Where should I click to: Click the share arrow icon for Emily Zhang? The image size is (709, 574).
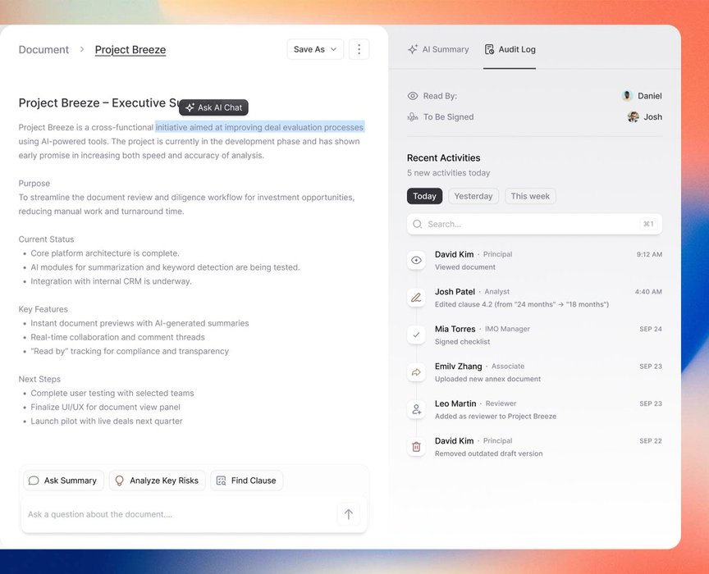416,372
